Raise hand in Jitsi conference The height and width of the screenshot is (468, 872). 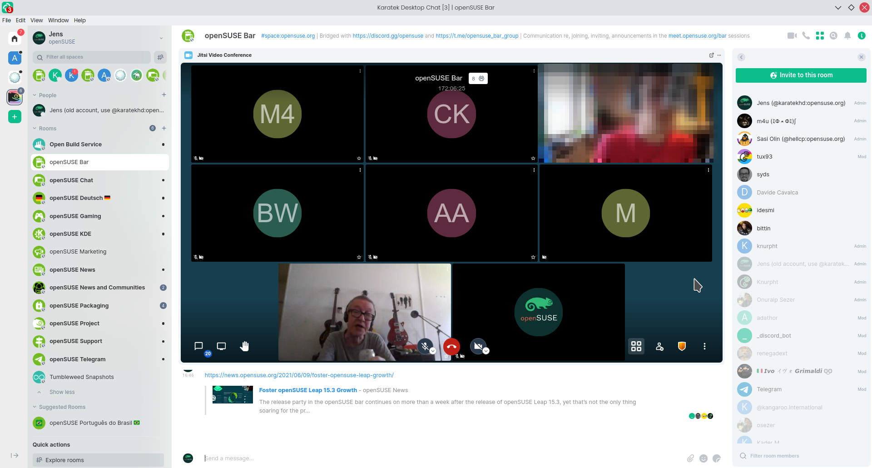pos(244,346)
